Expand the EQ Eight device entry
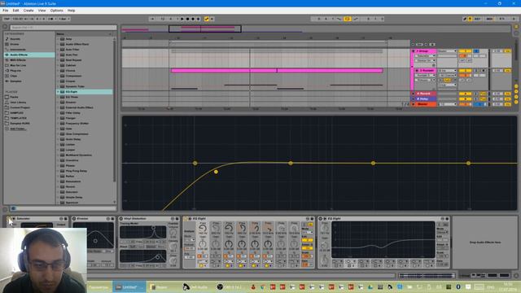521x293 pixels. [x=58, y=92]
